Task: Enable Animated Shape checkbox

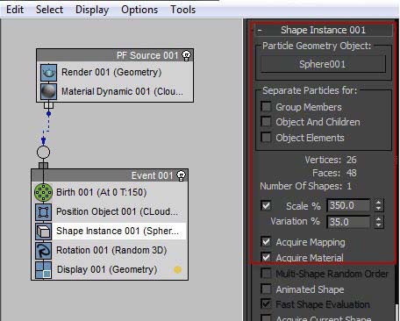Action: tap(266, 289)
